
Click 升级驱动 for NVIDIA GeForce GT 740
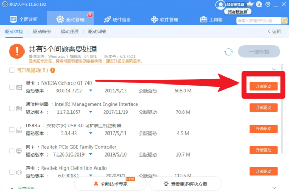(263, 86)
